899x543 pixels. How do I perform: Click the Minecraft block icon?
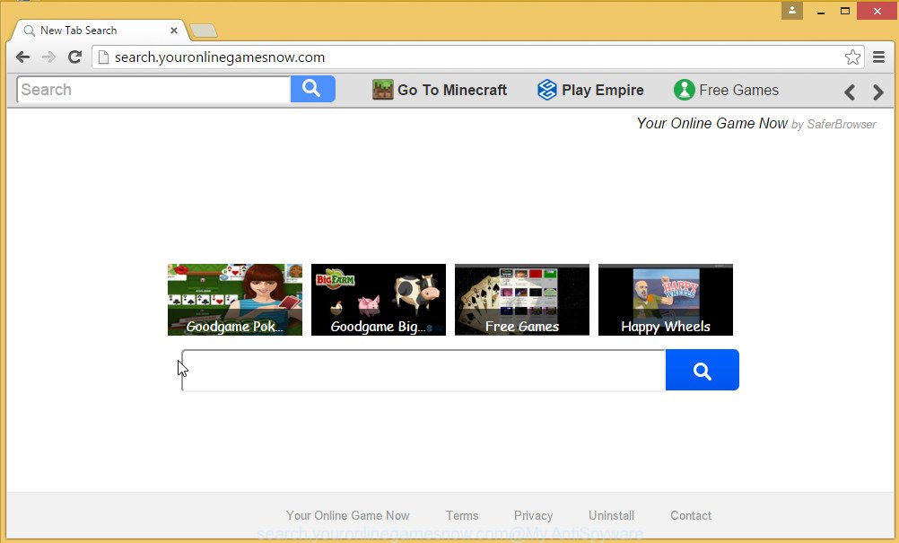(x=382, y=90)
